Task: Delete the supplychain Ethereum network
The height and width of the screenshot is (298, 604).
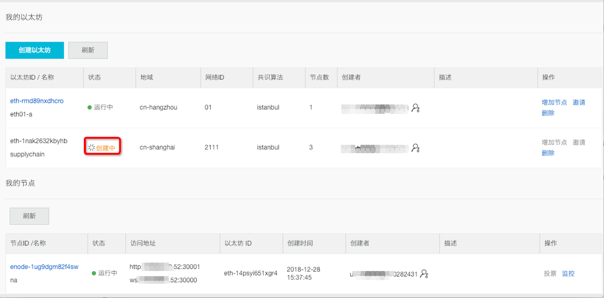Action: pyautogui.click(x=548, y=153)
